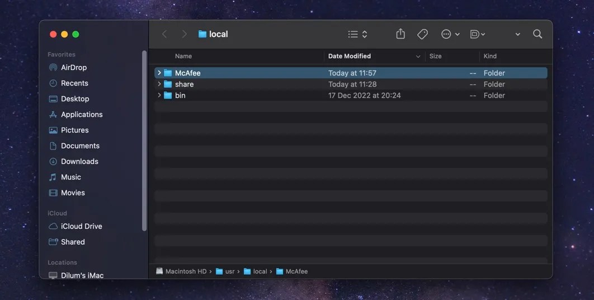The image size is (594, 300).
Task: Click local in the path bar
Action: pos(256,271)
